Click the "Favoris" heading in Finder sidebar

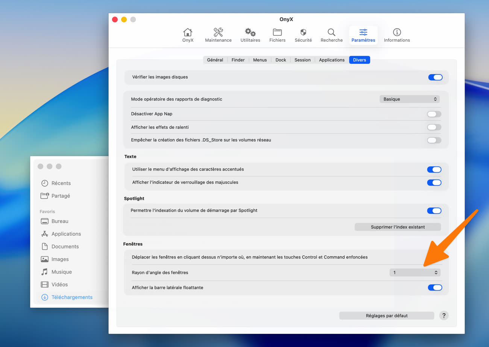[47, 212]
